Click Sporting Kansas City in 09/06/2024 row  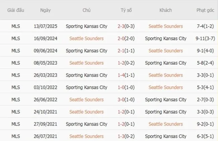[87, 51]
